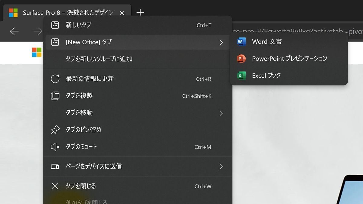Click the muted speaker icon

[55, 147]
